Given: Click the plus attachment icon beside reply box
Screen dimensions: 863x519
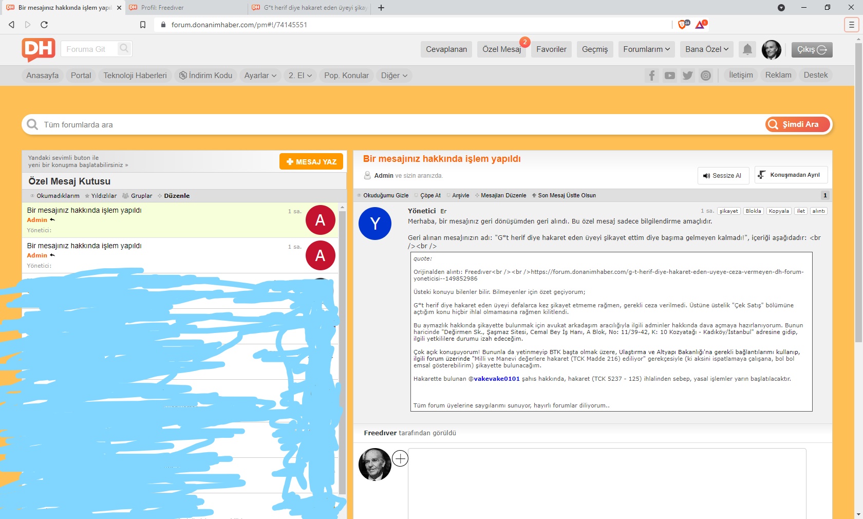Looking at the screenshot, I should [400, 458].
